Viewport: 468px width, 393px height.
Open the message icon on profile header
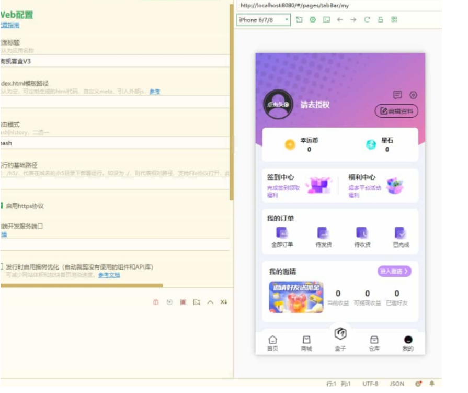coord(397,95)
